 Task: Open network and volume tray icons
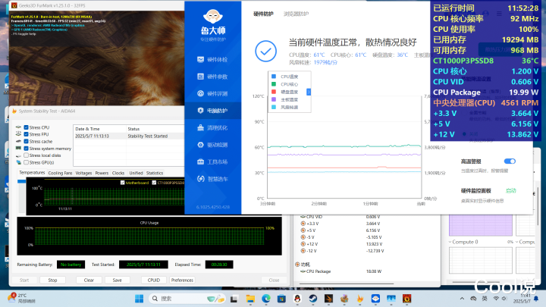500,299
